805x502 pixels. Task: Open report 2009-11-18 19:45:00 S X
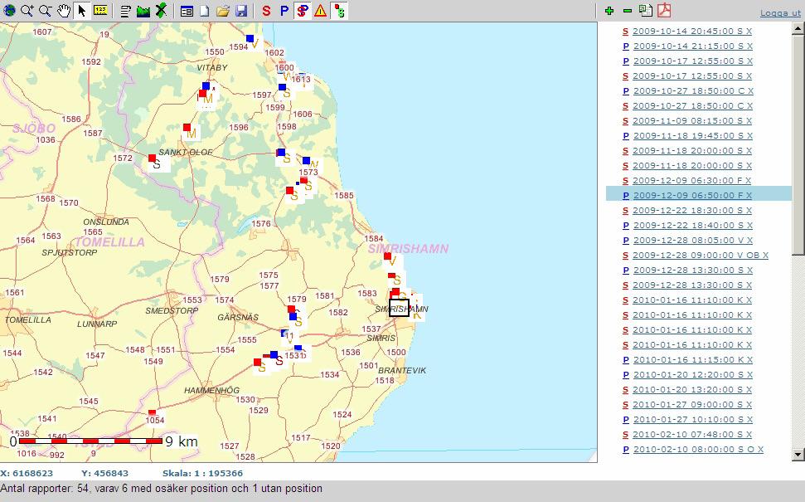pos(693,135)
